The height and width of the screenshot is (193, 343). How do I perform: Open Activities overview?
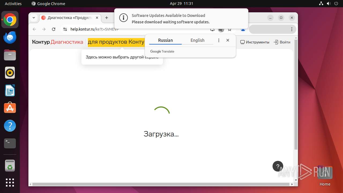(x=13, y=3)
